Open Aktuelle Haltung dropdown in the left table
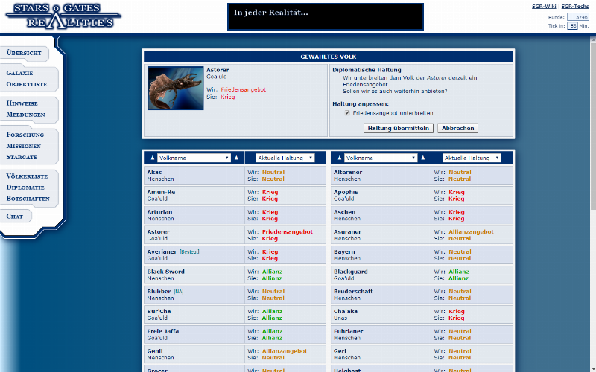The width and height of the screenshot is (596, 372). pyautogui.click(x=285, y=158)
